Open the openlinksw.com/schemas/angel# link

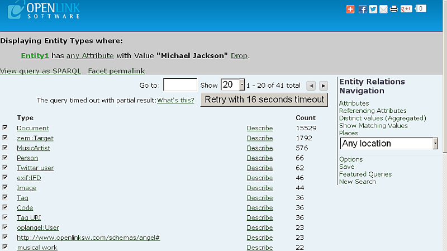tap(88, 238)
